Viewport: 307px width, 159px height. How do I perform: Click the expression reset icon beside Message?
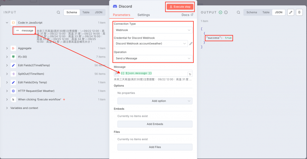click(x=190, y=74)
